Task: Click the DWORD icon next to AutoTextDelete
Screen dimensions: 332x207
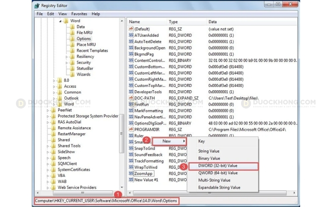Action: point(131,41)
